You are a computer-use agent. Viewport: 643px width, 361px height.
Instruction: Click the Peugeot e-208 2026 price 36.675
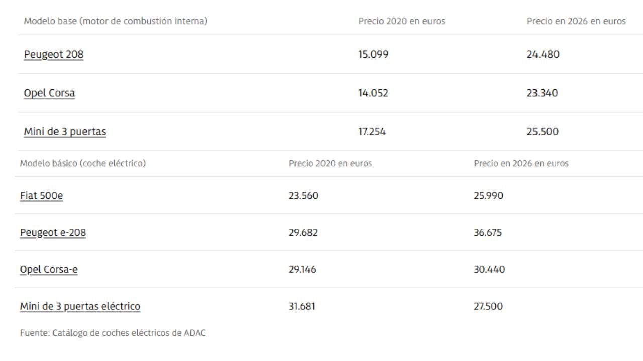pyautogui.click(x=488, y=232)
